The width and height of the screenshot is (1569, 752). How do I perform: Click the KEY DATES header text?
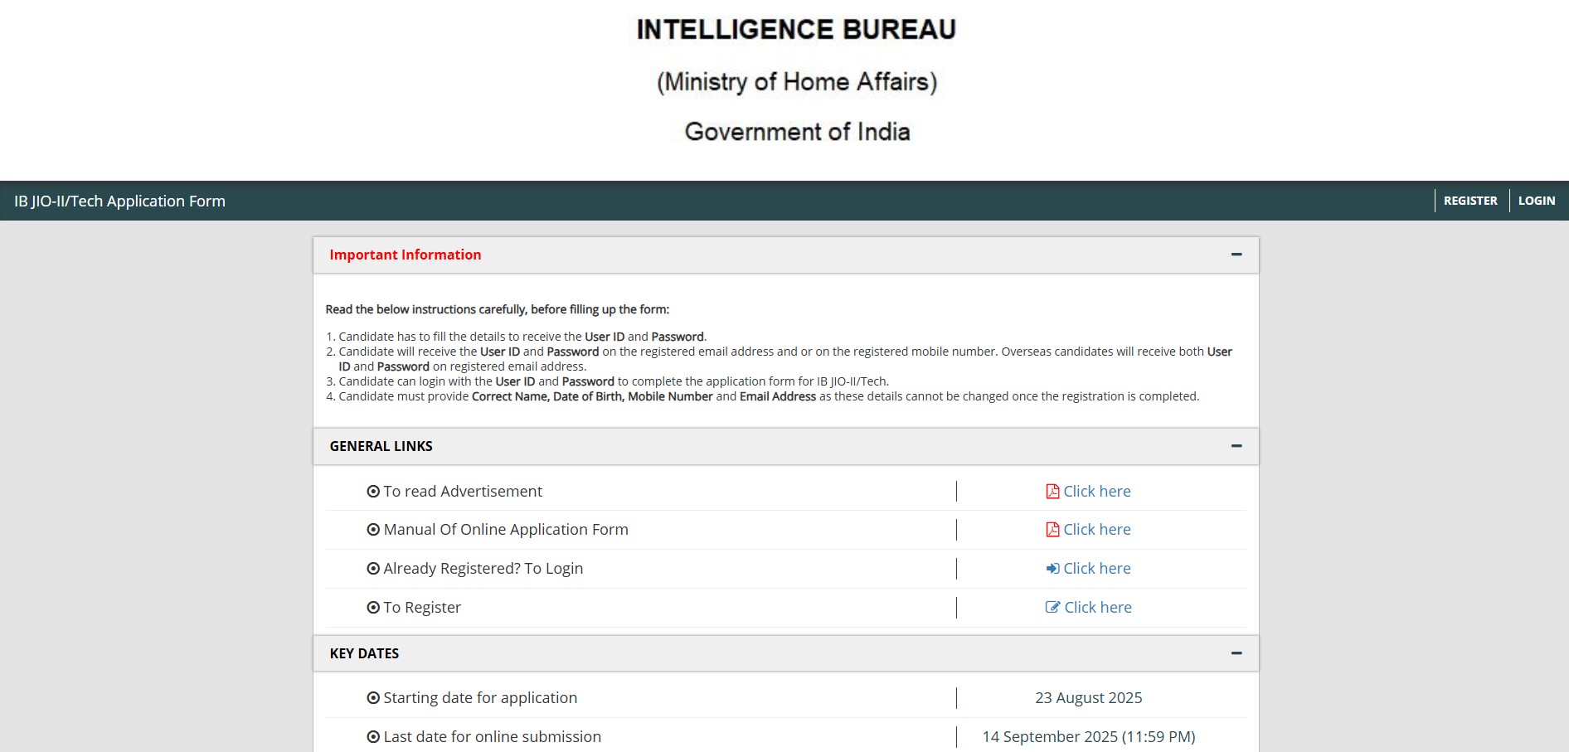tap(365, 653)
